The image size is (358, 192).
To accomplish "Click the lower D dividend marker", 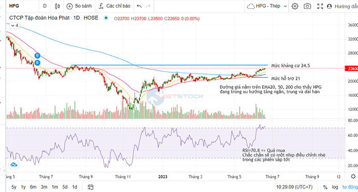I will coord(37,63).
